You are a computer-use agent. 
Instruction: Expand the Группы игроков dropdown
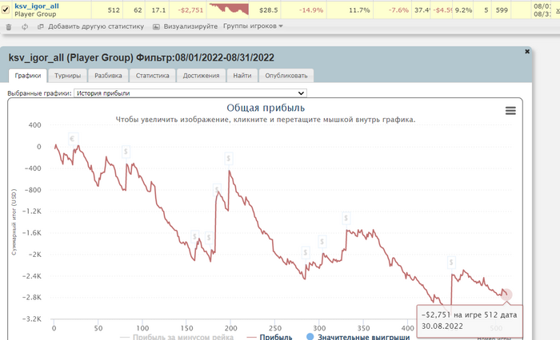[x=253, y=26]
